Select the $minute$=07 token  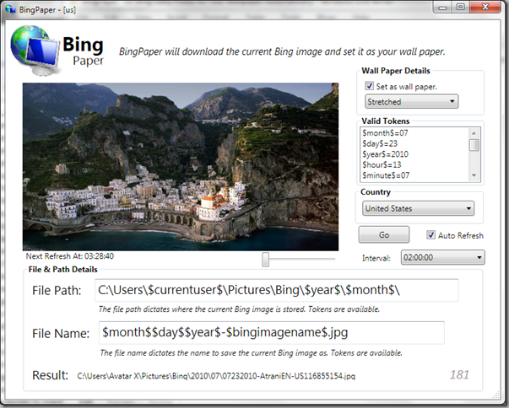pyautogui.click(x=386, y=175)
